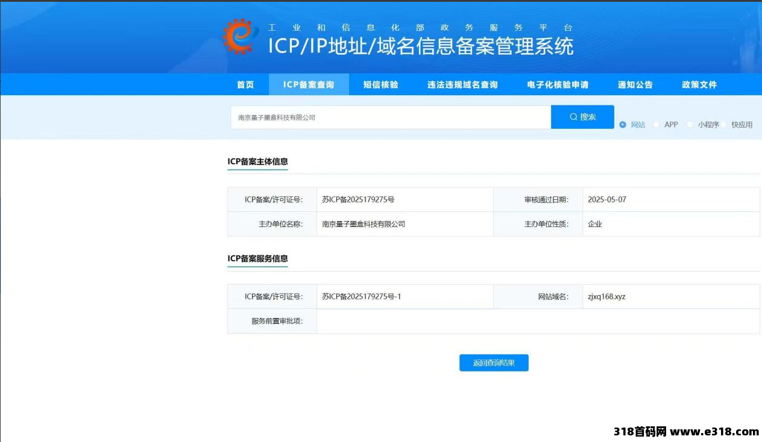The height and width of the screenshot is (442, 762).
Task: Focus the search field containing 南京量子墨盒科技有限公司
Action: pyautogui.click(x=390, y=117)
